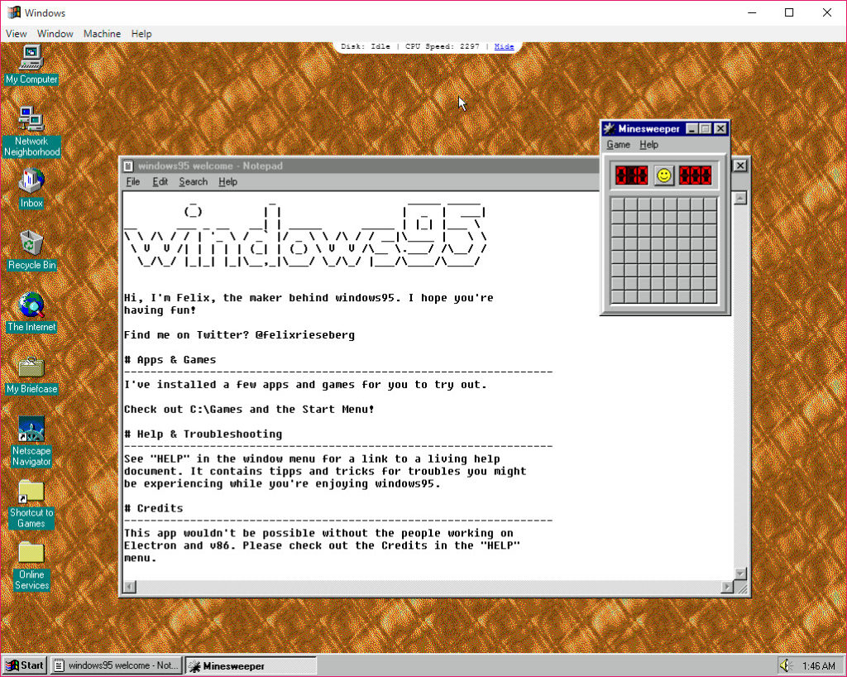The image size is (847, 677).
Task: Click the Notepad vertical scrollbar down arrow
Action: tap(740, 573)
